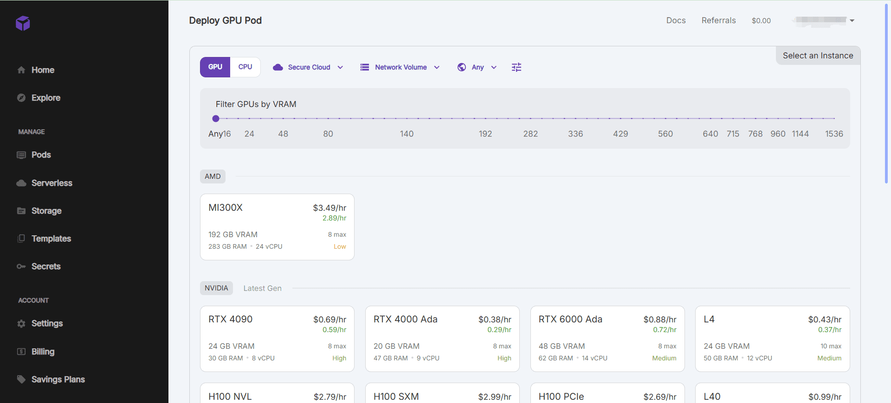Click the Home house icon

tap(21, 70)
